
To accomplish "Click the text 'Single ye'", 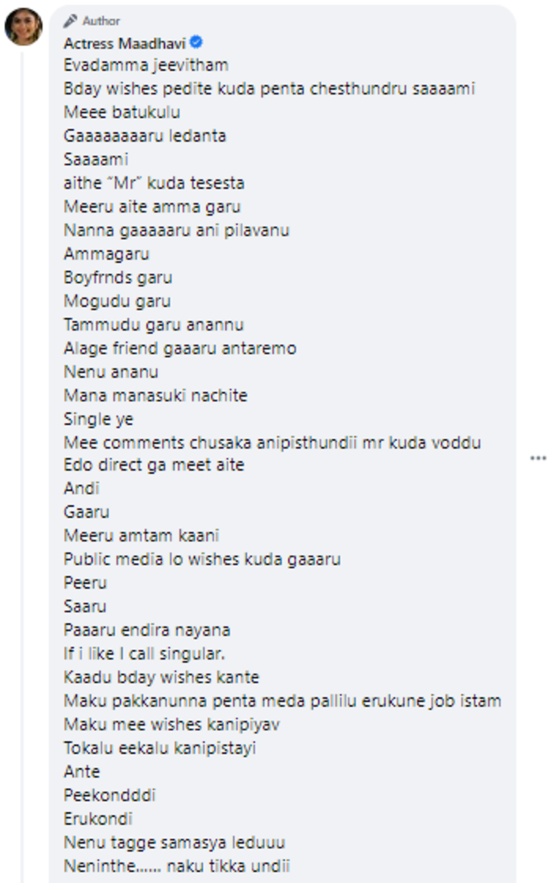I will 98,419.
